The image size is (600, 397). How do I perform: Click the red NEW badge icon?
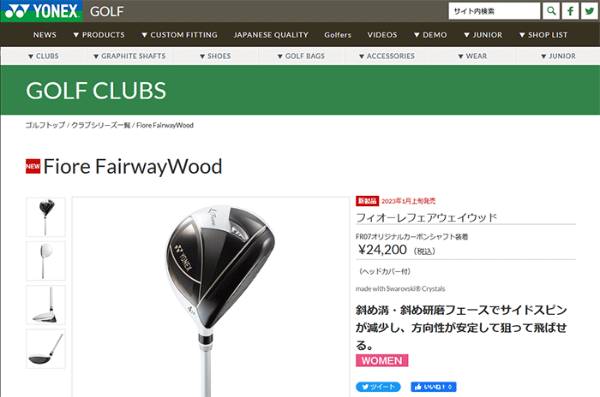[33, 166]
